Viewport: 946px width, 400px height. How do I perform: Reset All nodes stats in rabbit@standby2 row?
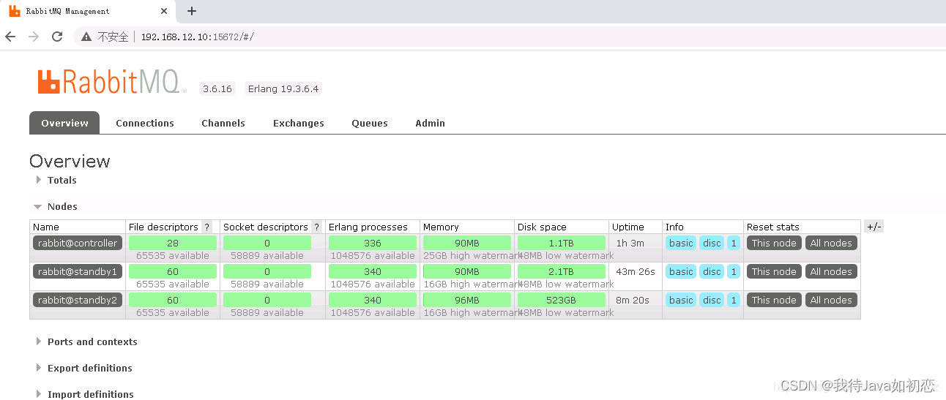[831, 300]
